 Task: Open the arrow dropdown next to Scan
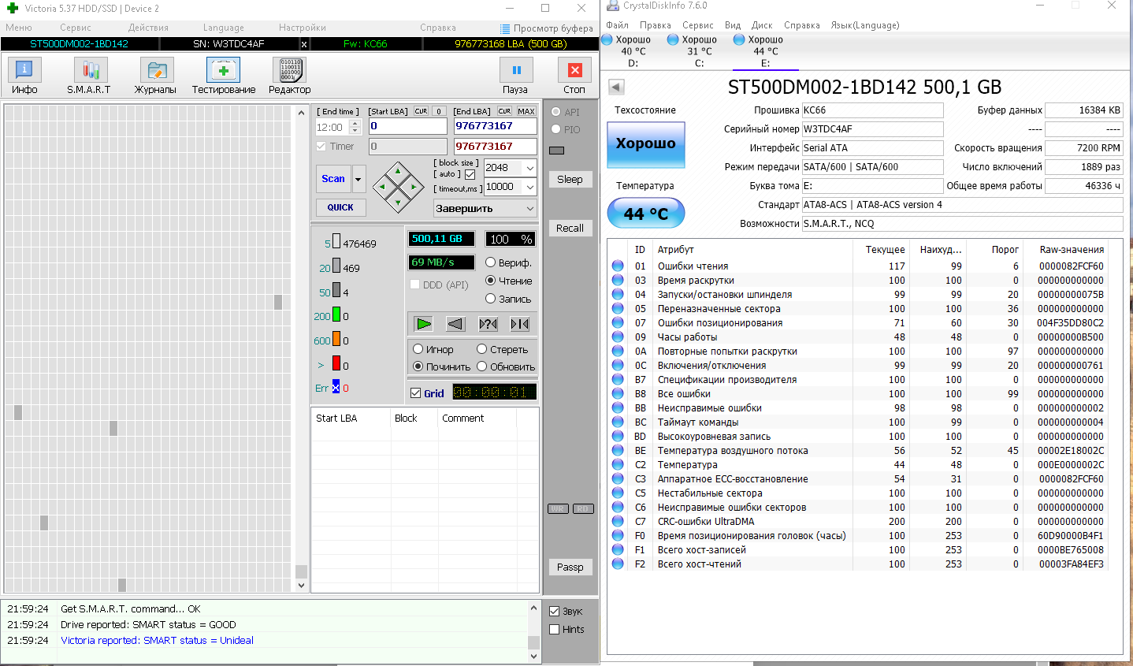(x=358, y=179)
